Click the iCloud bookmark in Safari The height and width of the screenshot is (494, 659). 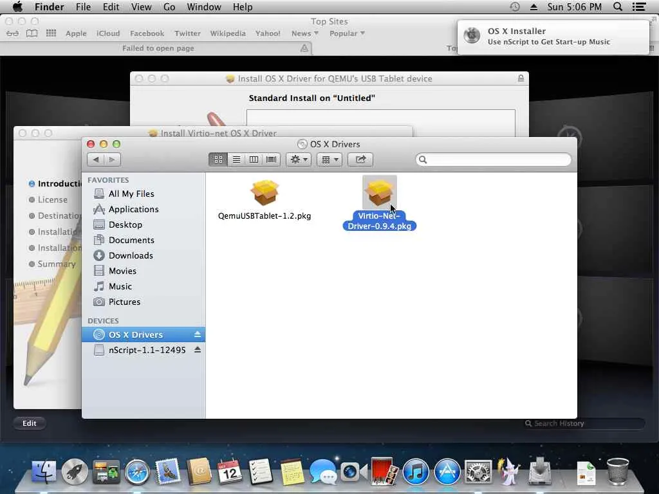click(108, 33)
